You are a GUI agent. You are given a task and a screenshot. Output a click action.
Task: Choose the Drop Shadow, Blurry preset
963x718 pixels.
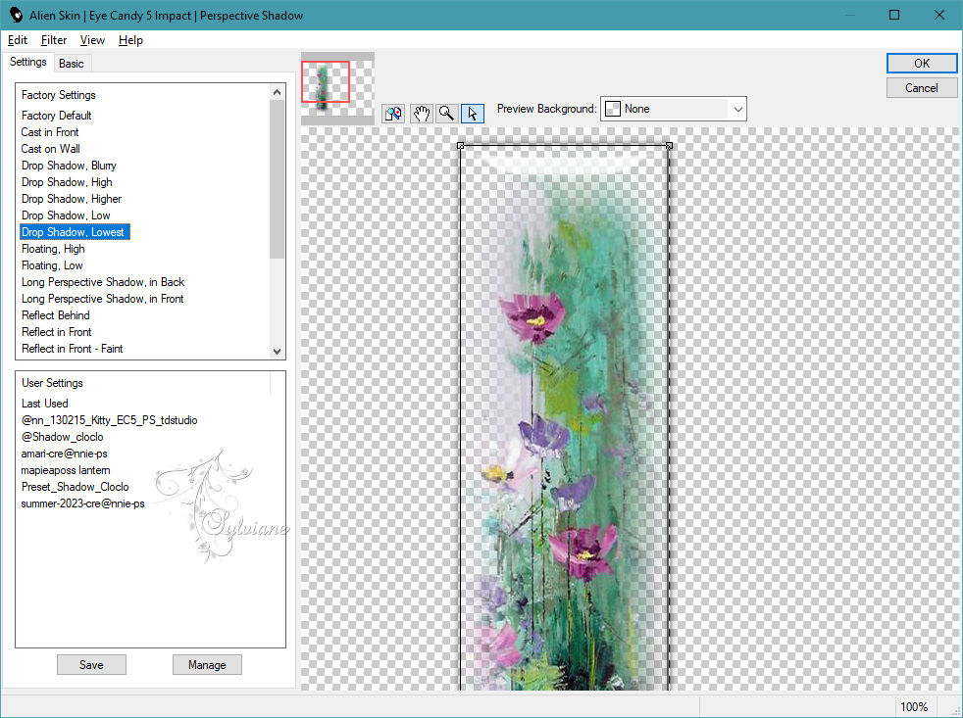click(69, 166)
